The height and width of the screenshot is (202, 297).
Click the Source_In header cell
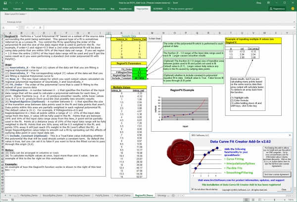[x=122, y=39]
